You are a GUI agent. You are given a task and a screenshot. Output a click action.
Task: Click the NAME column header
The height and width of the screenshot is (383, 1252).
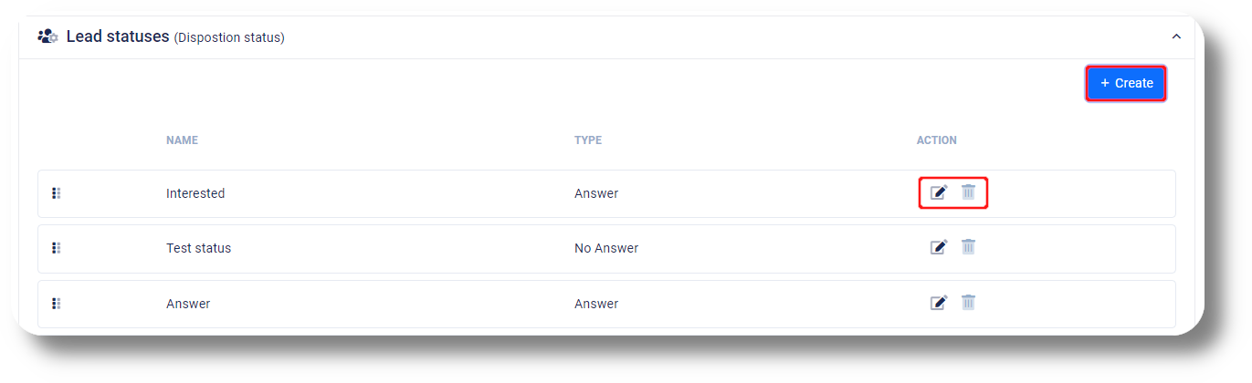pos(182,140)
